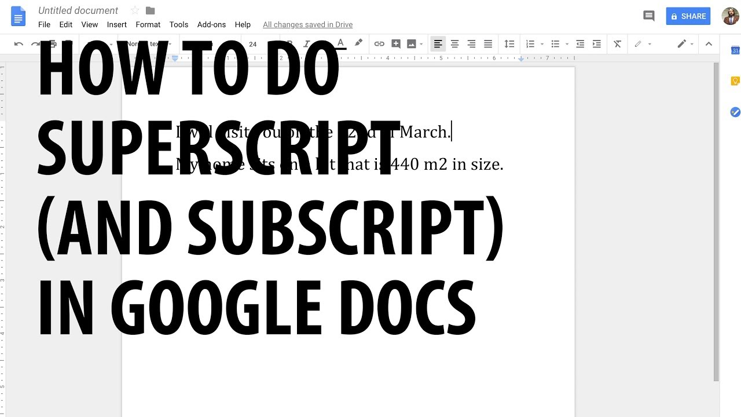
Task: Expand the bulleted list dropdown arrow
Action: (567, 44)
